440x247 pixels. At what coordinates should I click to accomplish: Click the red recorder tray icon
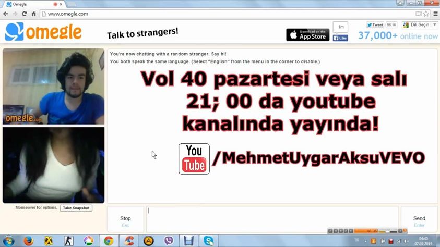click(390, 241)
